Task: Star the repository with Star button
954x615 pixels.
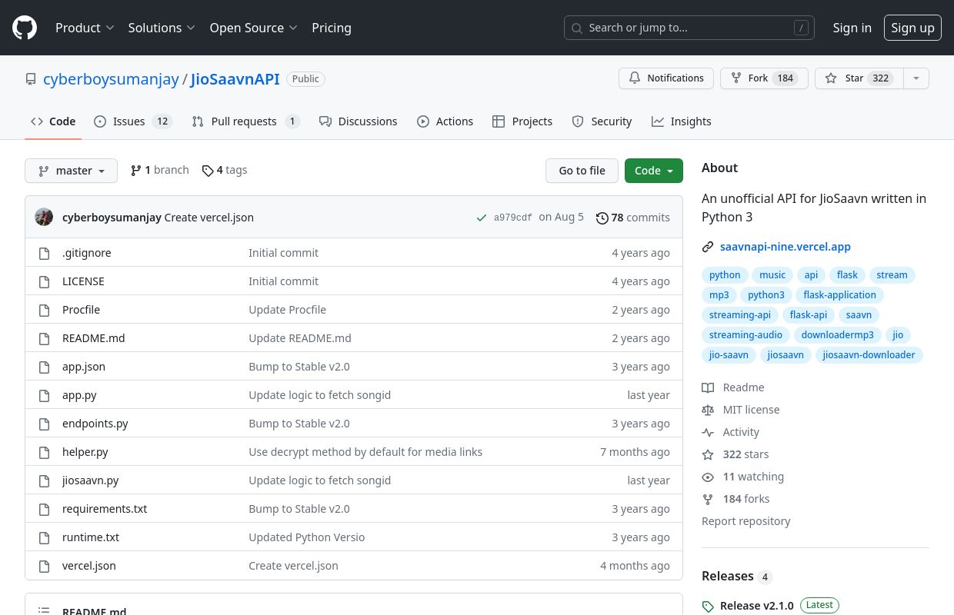Action: coord(859,78)
